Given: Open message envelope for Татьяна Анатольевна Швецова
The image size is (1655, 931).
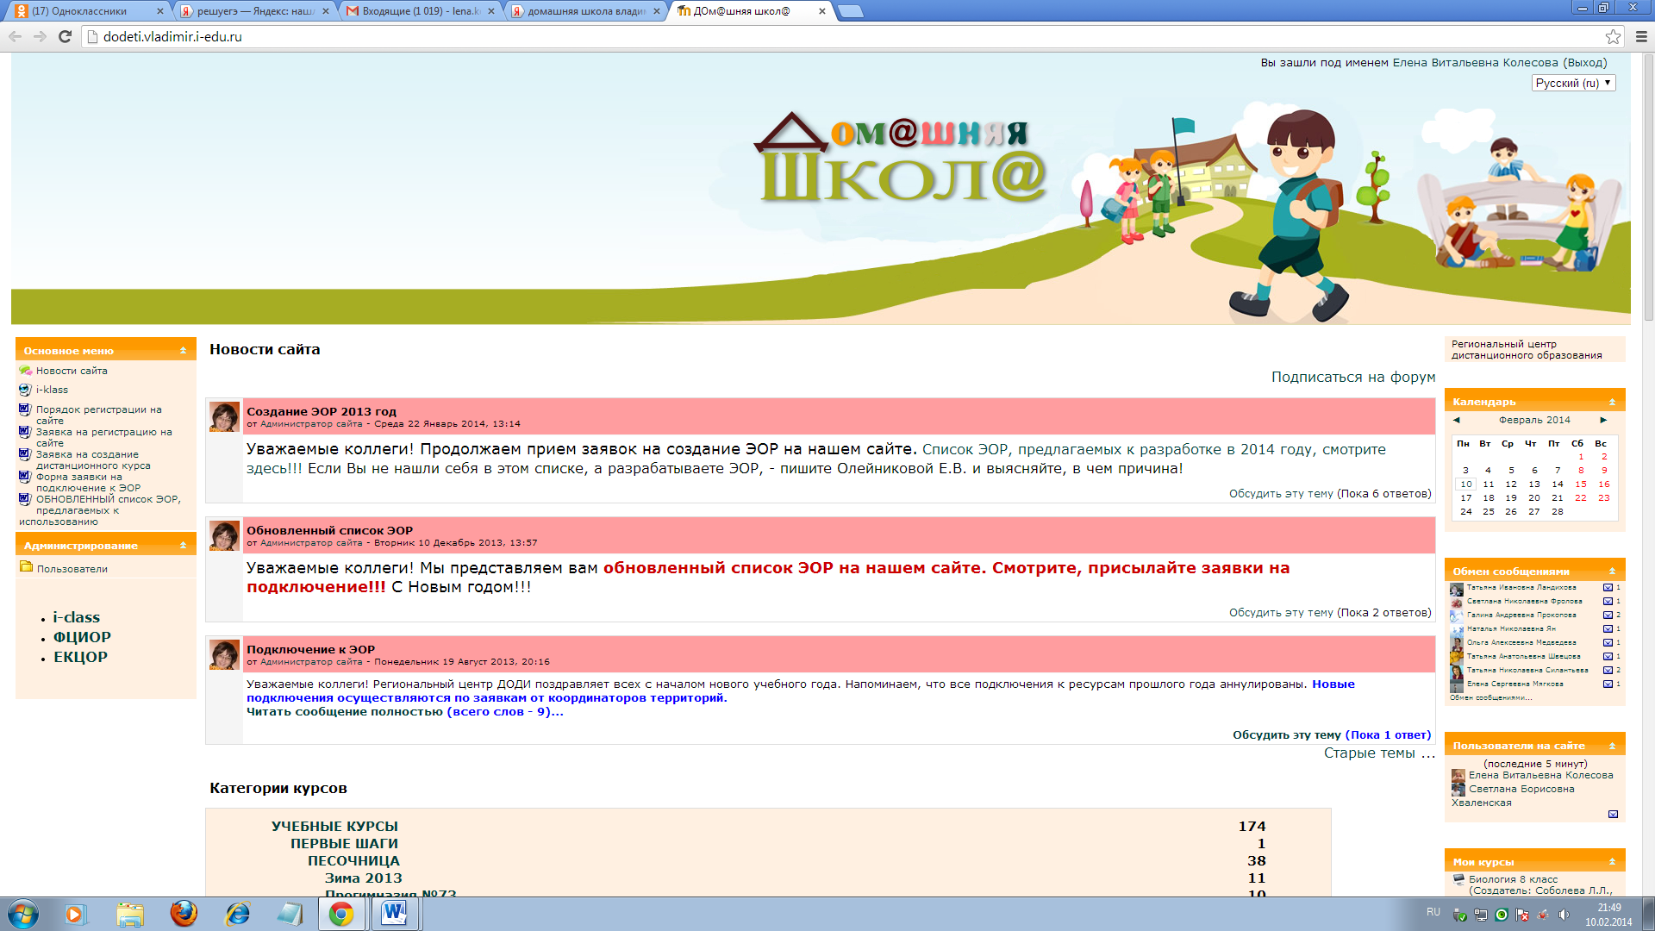Looking at the screenshot, I should 1608,657.
